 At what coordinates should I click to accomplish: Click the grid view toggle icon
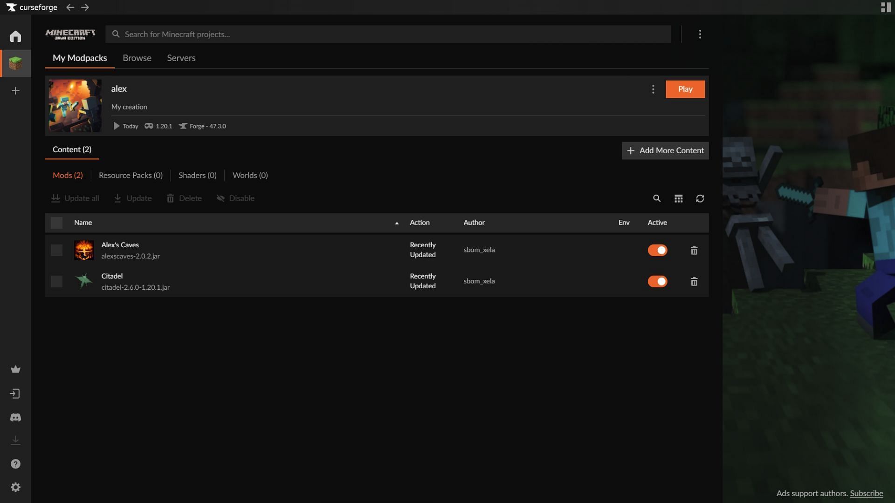[x=679, y=198]
